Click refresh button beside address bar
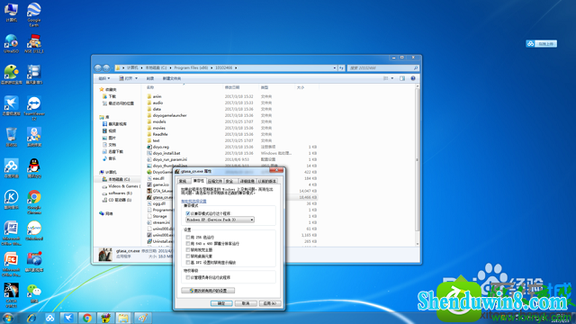Viewport: 576px width, 324px height. click(x=341, y=67)
